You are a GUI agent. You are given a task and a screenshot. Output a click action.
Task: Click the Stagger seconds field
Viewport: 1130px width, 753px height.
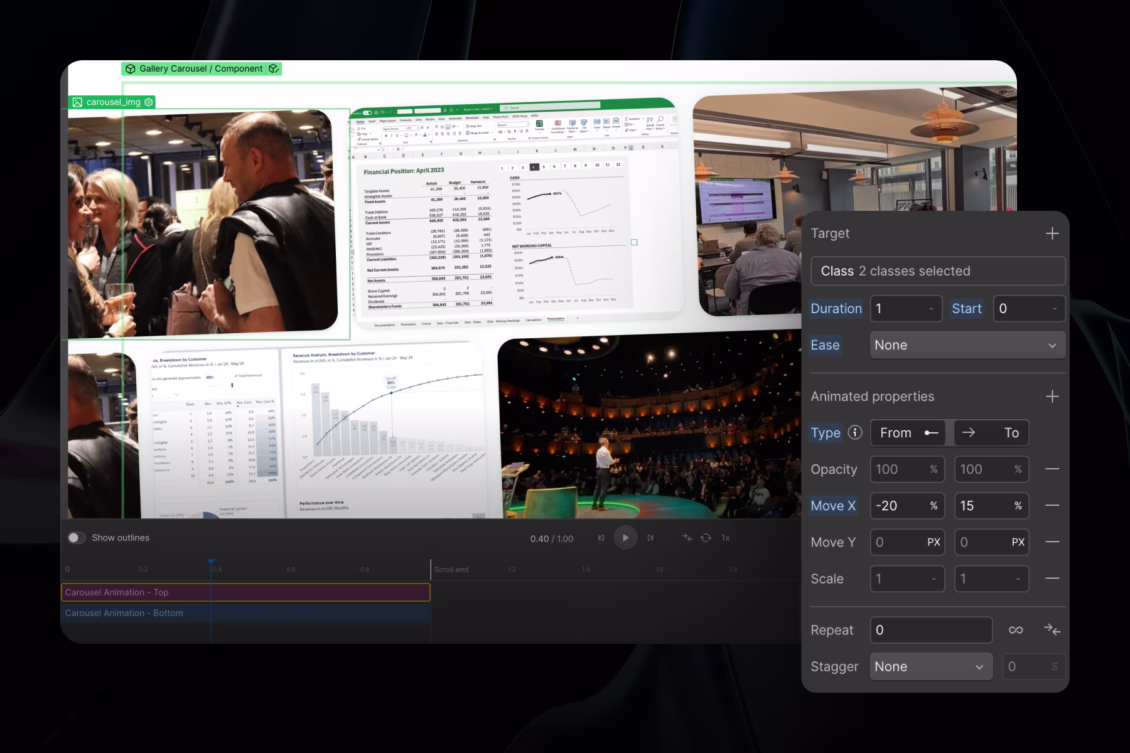(1033, 666)
